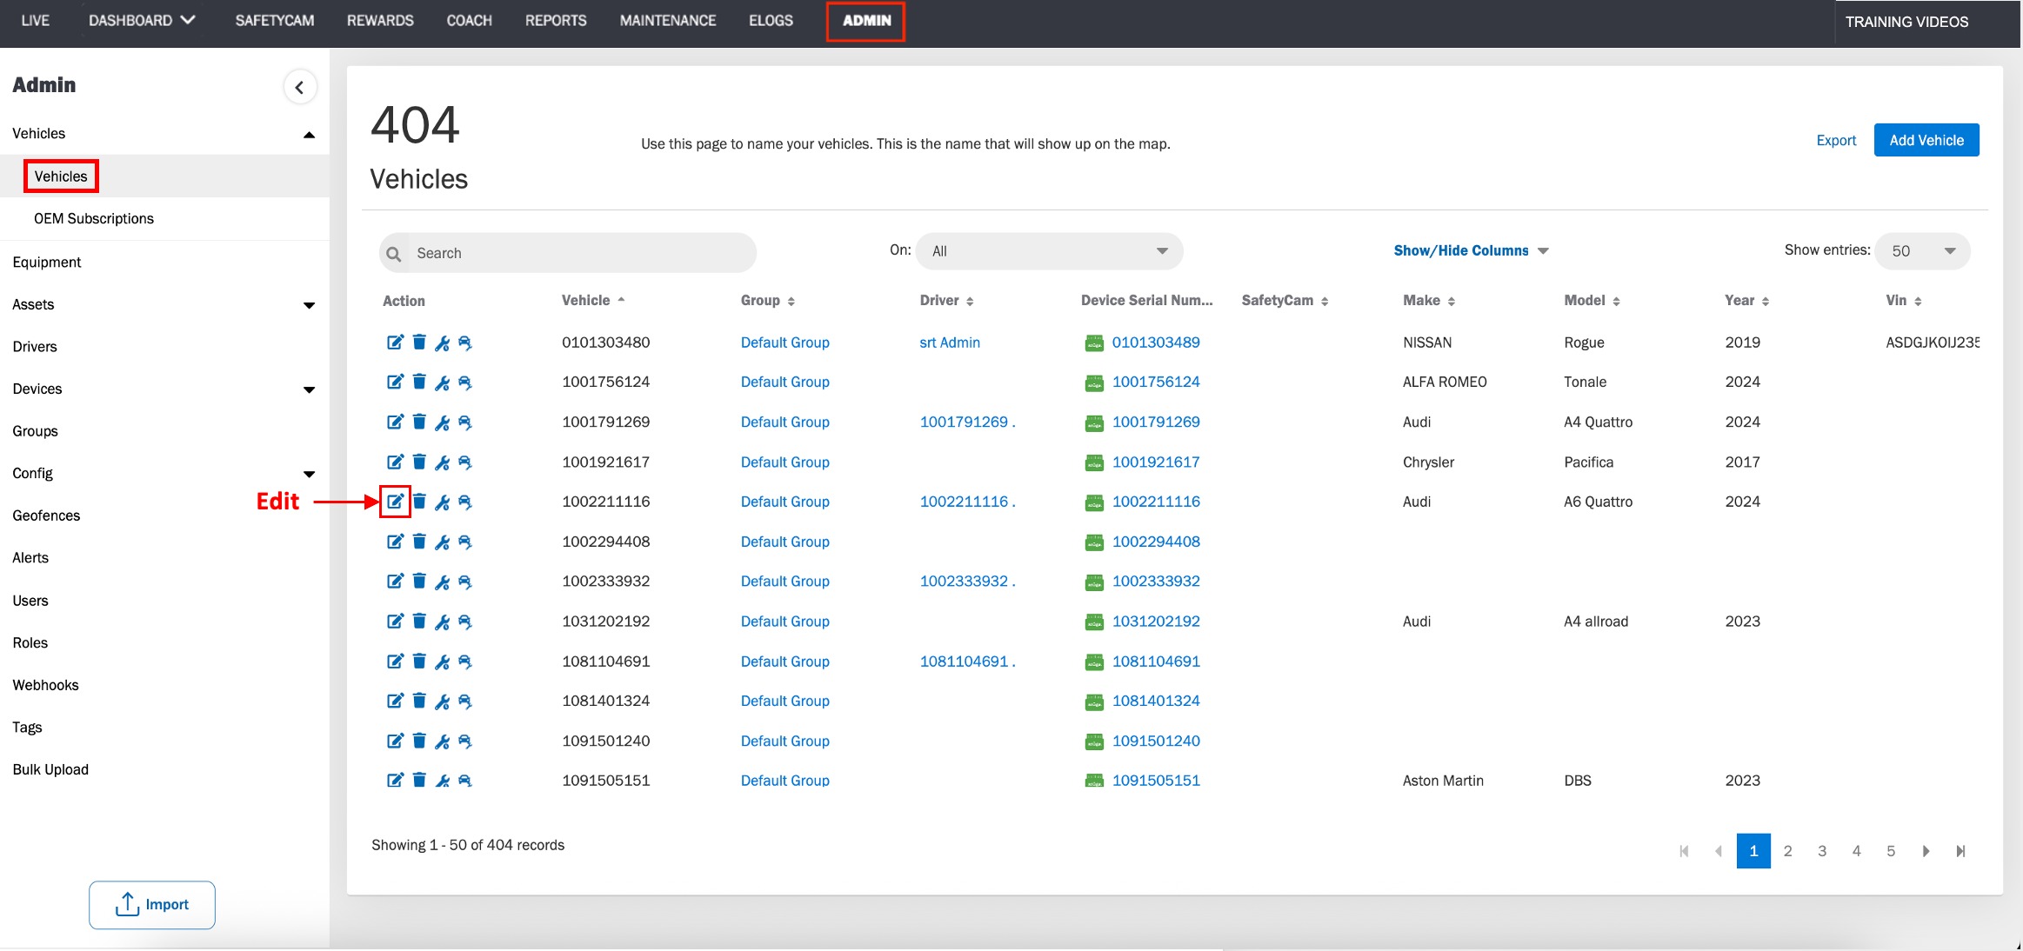Screen dimensions: 2023x951
Task: Click green device icon beside serial 1001921617
Action: 1094,463
